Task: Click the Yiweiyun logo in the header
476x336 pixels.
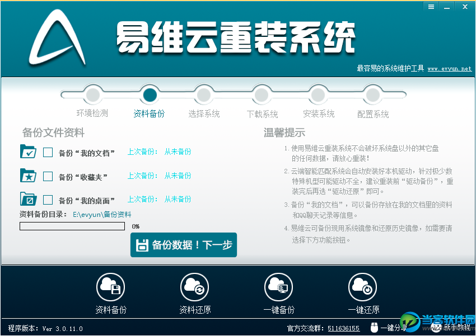Action: [x=57, y=37]
